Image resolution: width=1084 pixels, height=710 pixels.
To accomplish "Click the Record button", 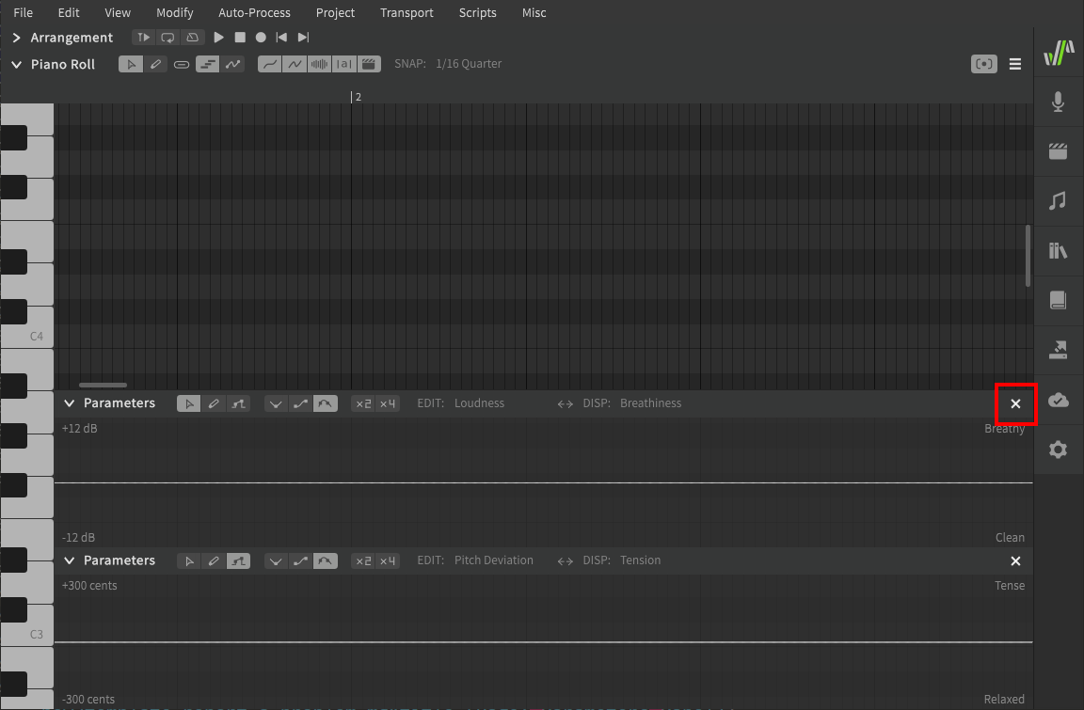I will click(x=261, y=38).
